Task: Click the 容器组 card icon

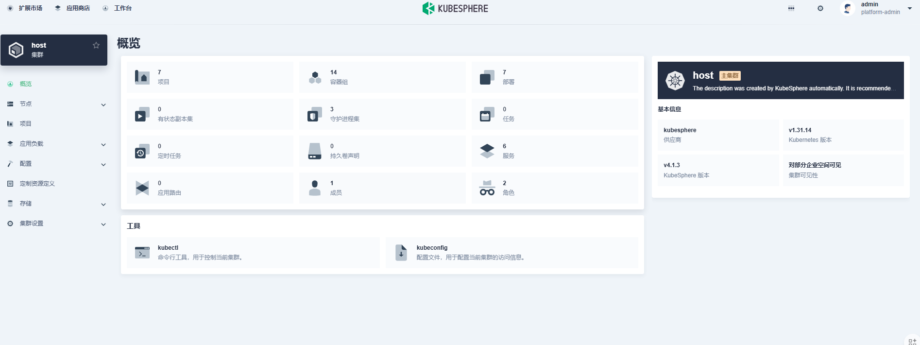Action: pos(315,77)
